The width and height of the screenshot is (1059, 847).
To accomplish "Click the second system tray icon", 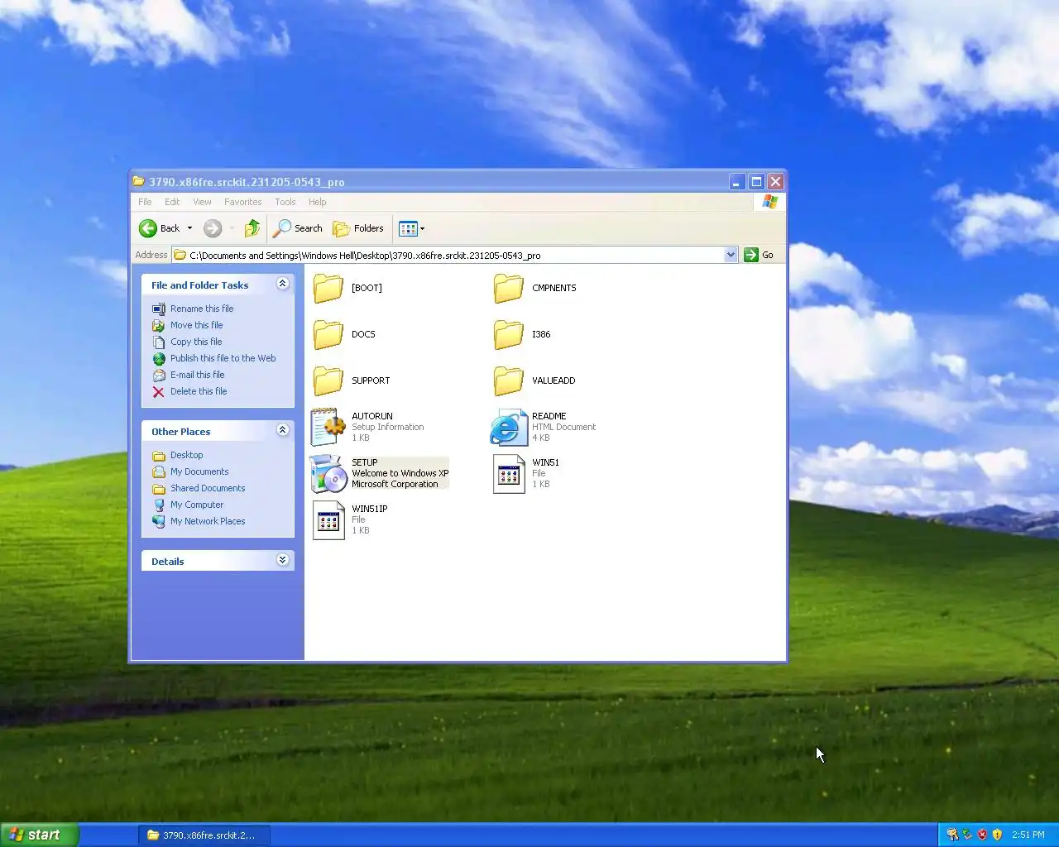I will pos(967,835).
